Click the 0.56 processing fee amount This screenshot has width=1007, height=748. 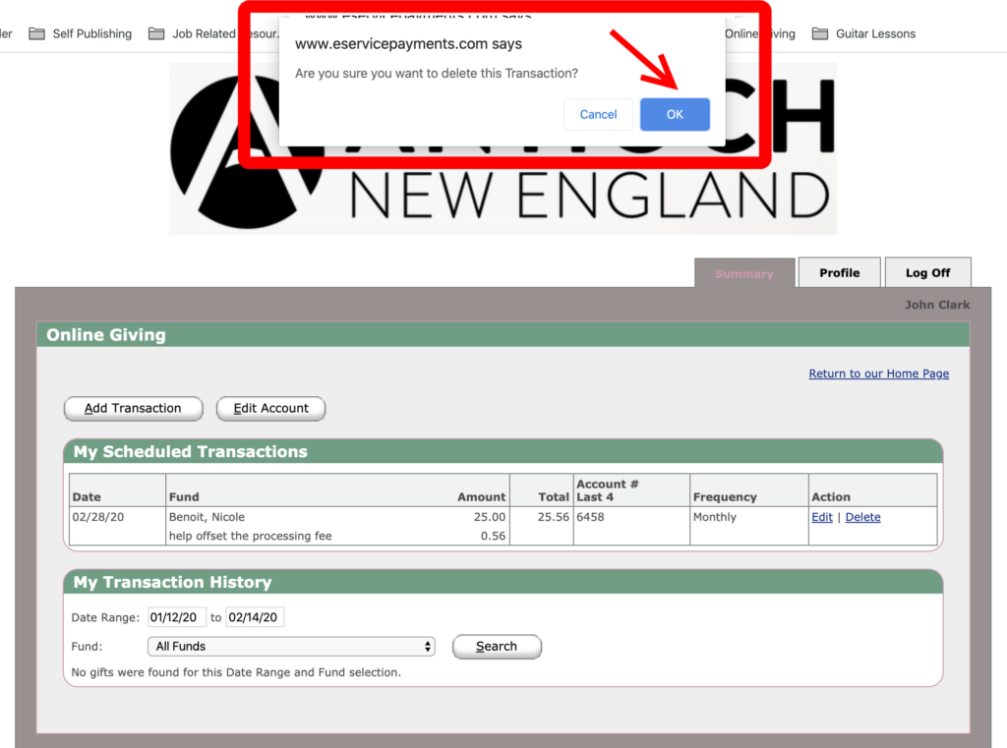493,536
